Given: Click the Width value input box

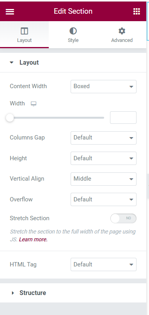Looking at the screenshot, I should tap(123, 118).
